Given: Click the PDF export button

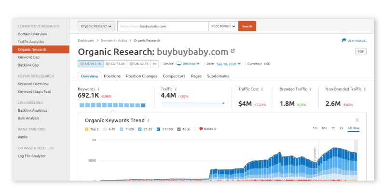Looking at the screenshot, I should coord(360,51).
